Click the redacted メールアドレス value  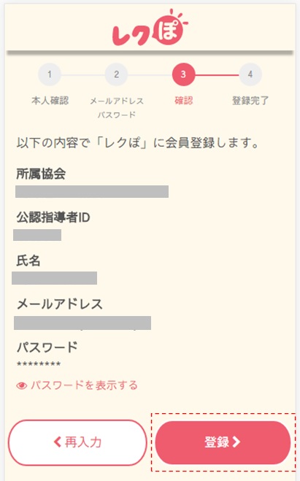[x=82, y=323]
